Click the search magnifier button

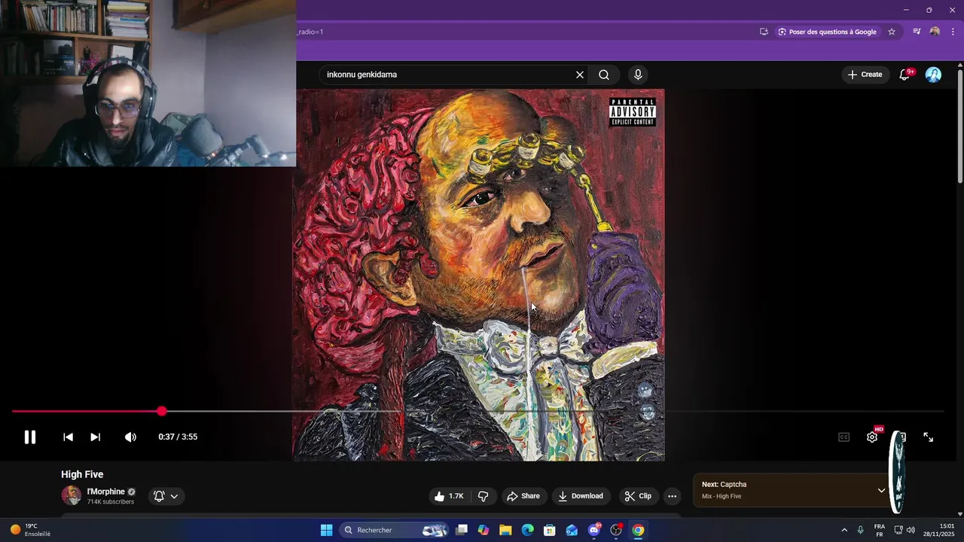[604, 75]
